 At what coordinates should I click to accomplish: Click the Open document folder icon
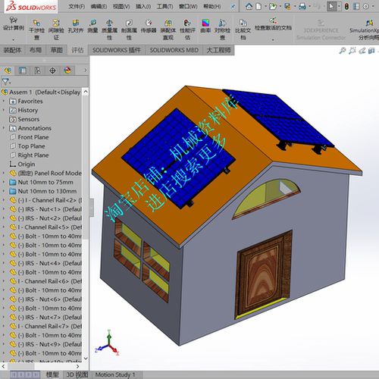[x=272, y=6]
